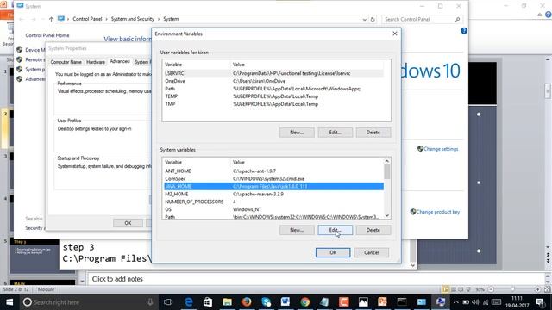Select the OneDrive user variable

274,81
